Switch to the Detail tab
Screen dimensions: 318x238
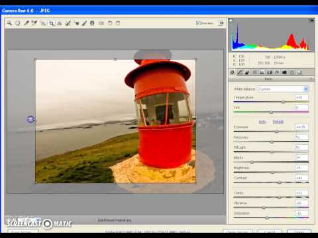click(x=247, y=72)
